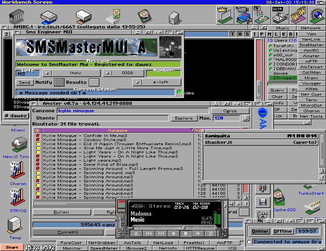Toggle the Notify checkbox in Sms Engineer

[x=59, y=82]
